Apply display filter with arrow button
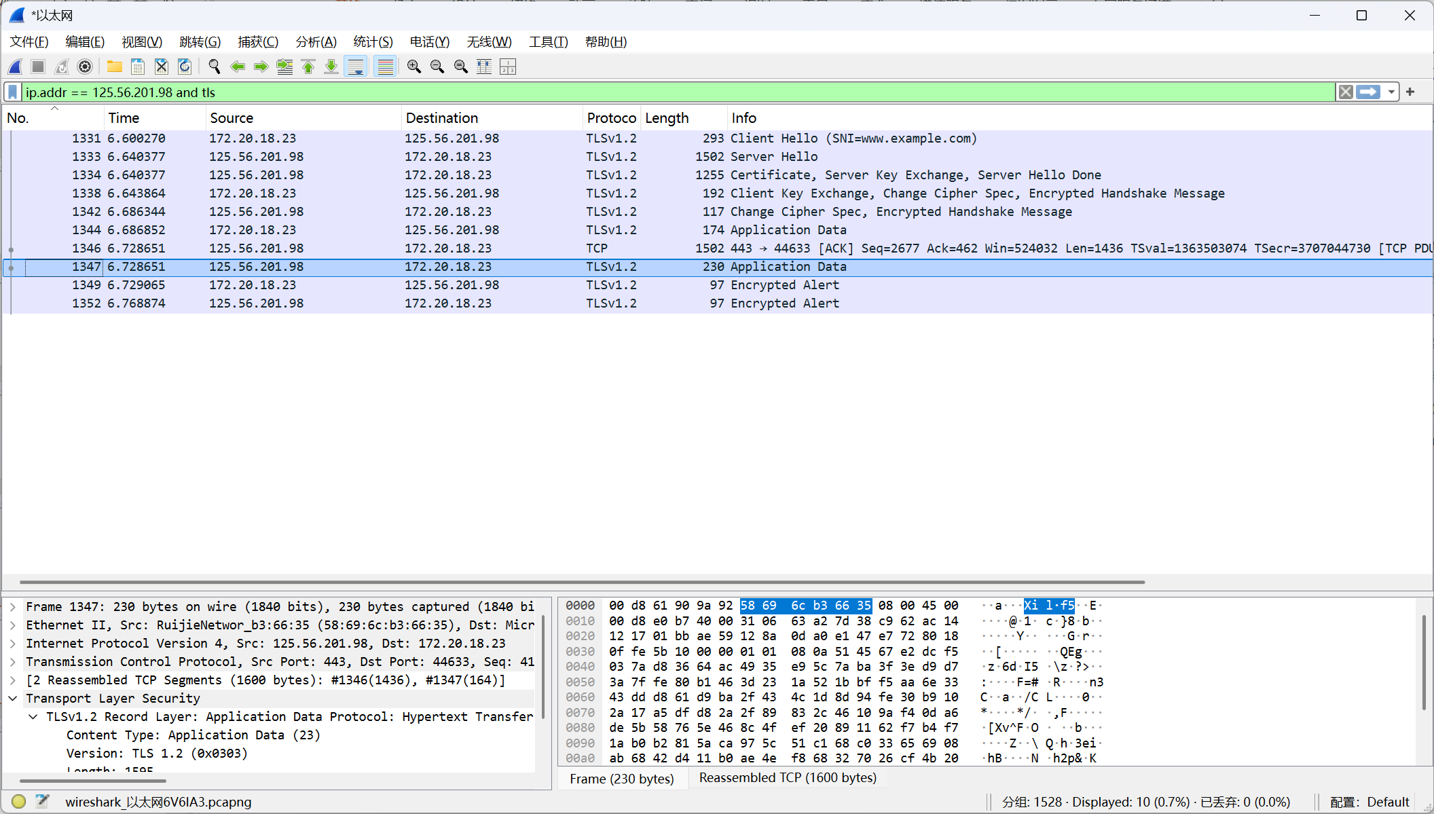Image resolution: width=1434 pixels, height=814 pixels. (1368, 92)
